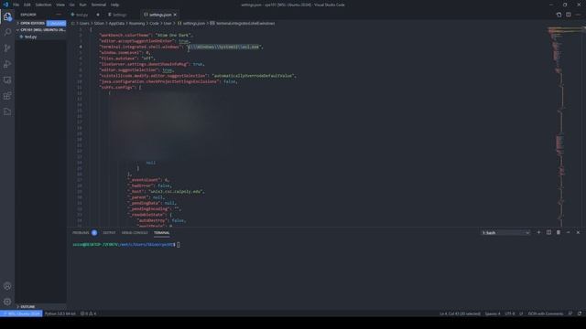Open Settings UI icon in editor toolbar

[559, 15]
